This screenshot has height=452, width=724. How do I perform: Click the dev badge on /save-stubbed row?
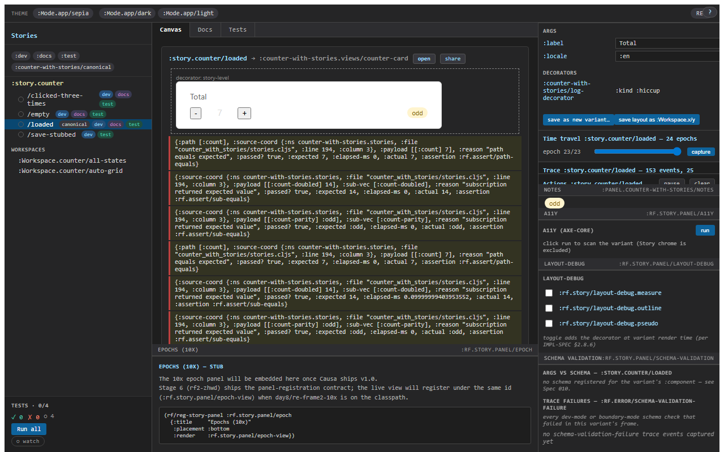pyautogui.click(x=88, y=134)
